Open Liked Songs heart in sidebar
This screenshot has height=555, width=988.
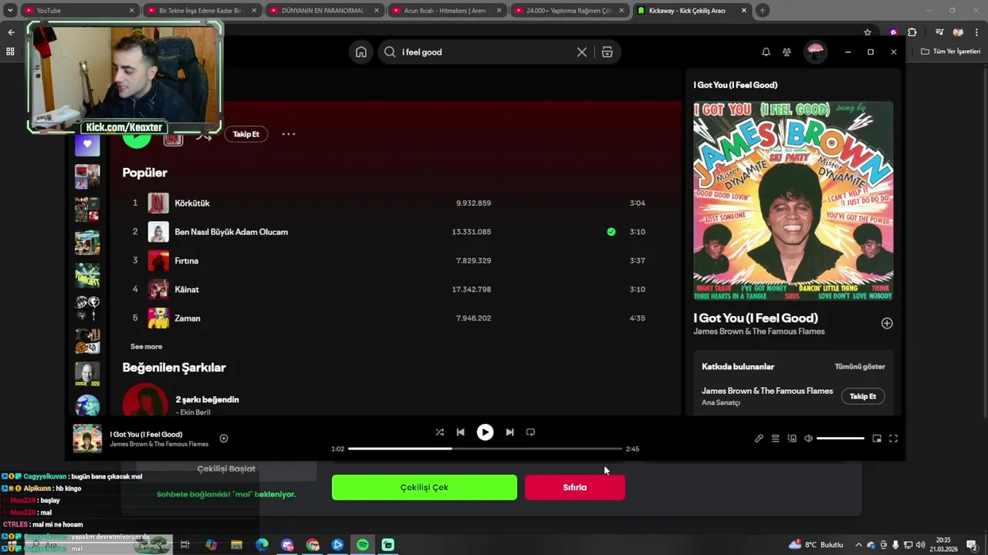click(x=87, y=144)
